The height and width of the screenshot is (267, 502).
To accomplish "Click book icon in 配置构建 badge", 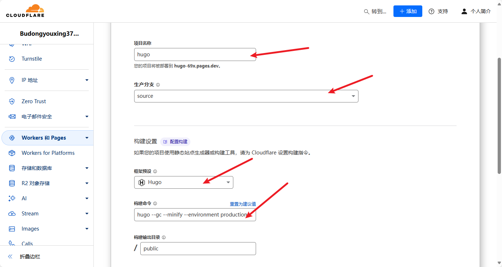I will [x=166, y=142].
